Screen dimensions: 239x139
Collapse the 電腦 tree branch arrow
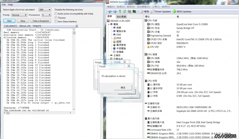109,24
